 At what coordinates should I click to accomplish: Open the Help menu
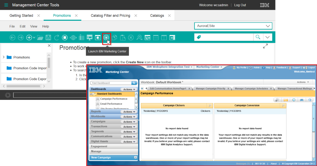click(x=45, y=26)
